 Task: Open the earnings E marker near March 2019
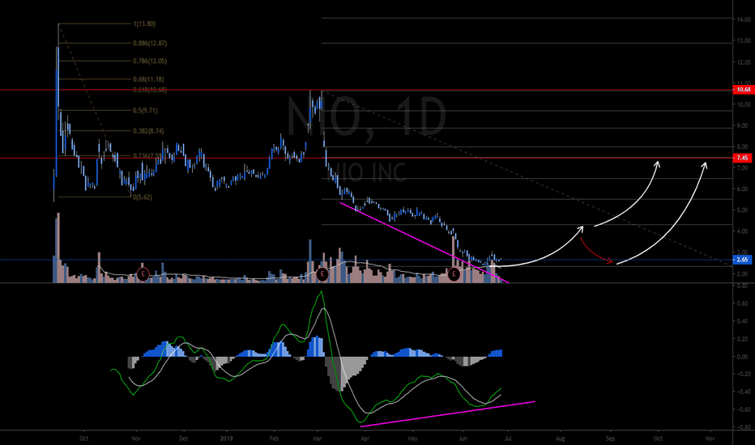[322, 275]
